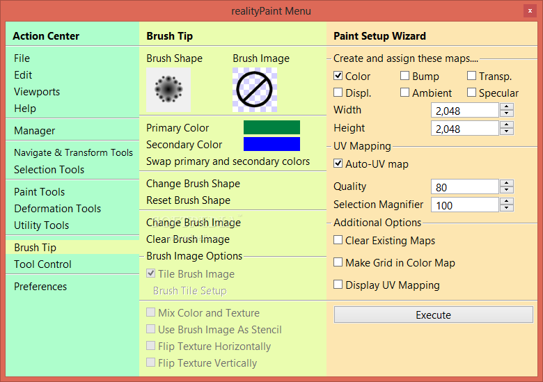The image size is (543, 382).
Task: Open the Viewports menu
Action: coord(37,92)
